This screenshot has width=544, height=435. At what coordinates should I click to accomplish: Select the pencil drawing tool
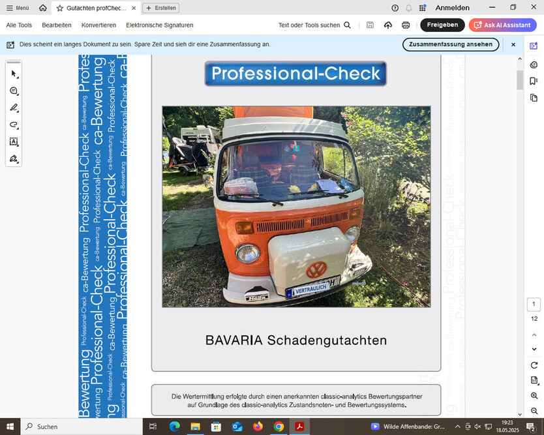[14, 108]
